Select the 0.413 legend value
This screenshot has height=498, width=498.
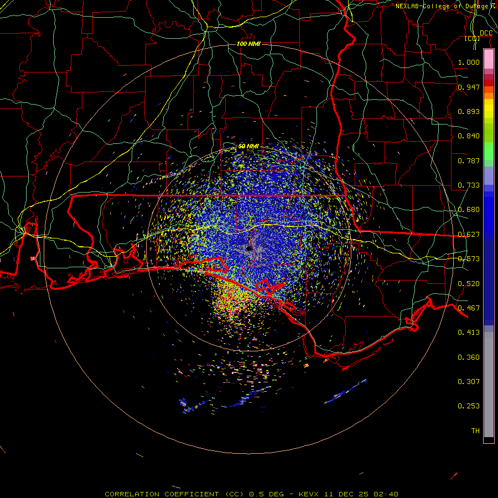[469, 333]
